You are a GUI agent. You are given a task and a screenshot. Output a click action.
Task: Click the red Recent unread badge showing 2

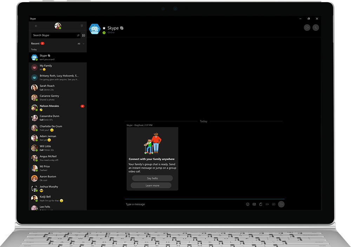click(x=42, y=44)
